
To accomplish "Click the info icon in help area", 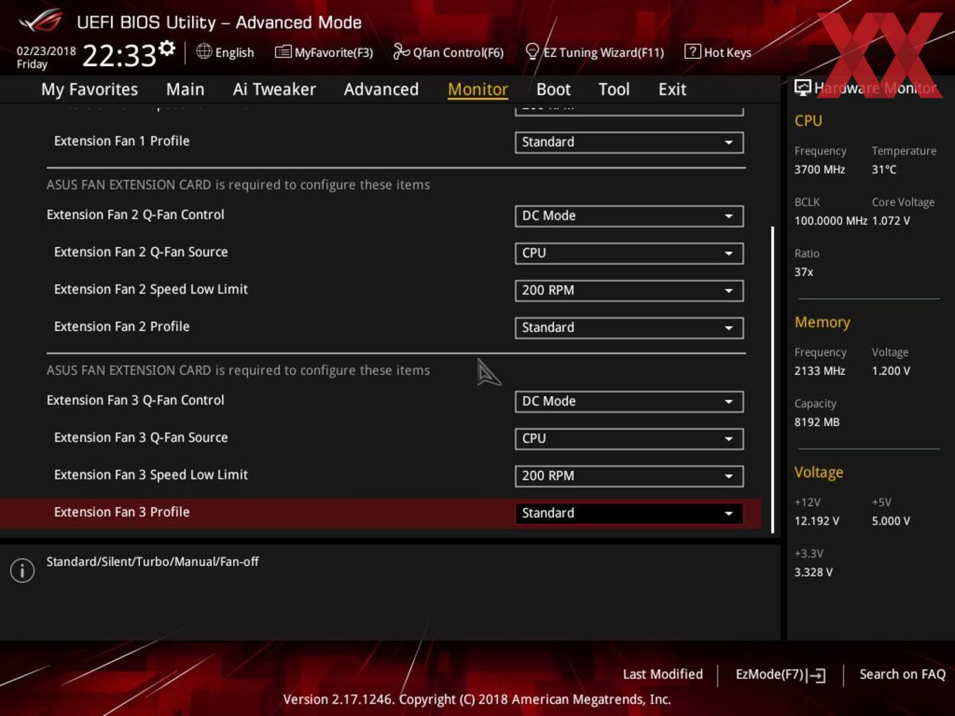I will click(22, 570).
